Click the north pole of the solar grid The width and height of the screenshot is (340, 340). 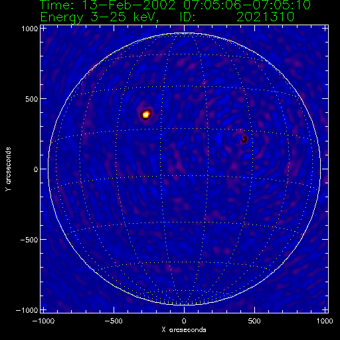pyautogui.click(x=184, y=34)
